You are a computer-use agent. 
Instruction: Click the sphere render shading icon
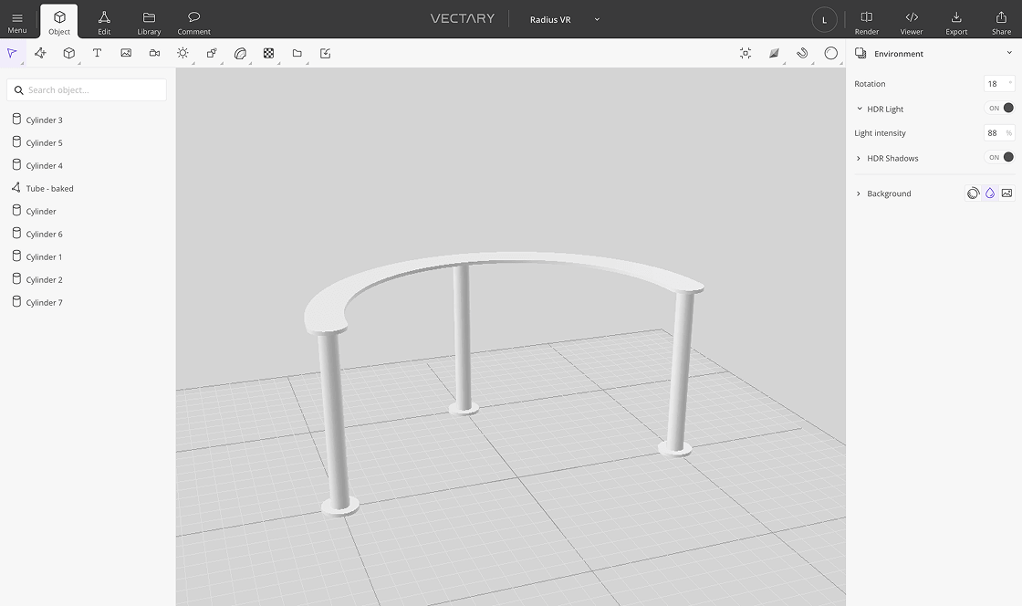point(831,54)
